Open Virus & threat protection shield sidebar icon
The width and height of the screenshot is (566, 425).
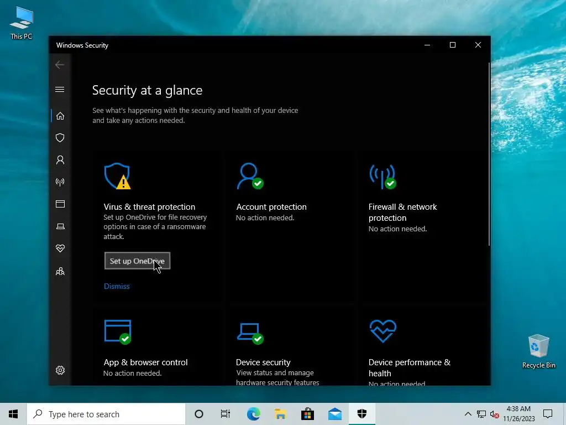coord(60,138)
